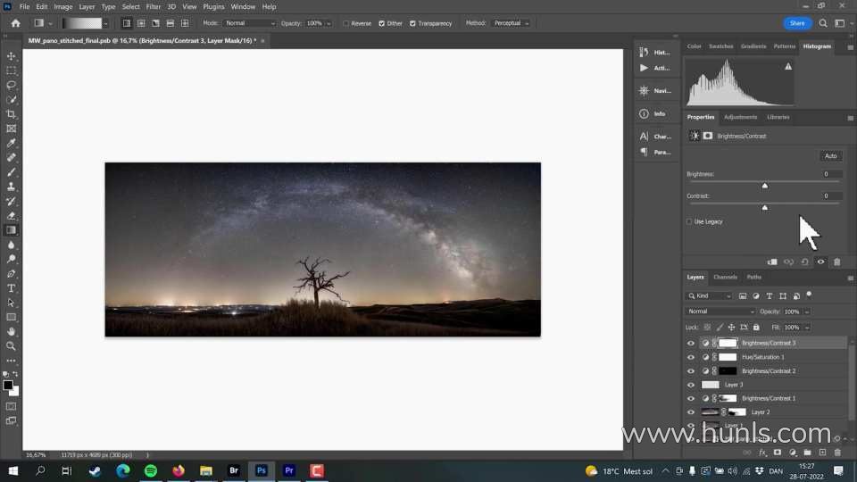Toggle adjustment visibility eye in Properties
857x482 pixels.
821,262
